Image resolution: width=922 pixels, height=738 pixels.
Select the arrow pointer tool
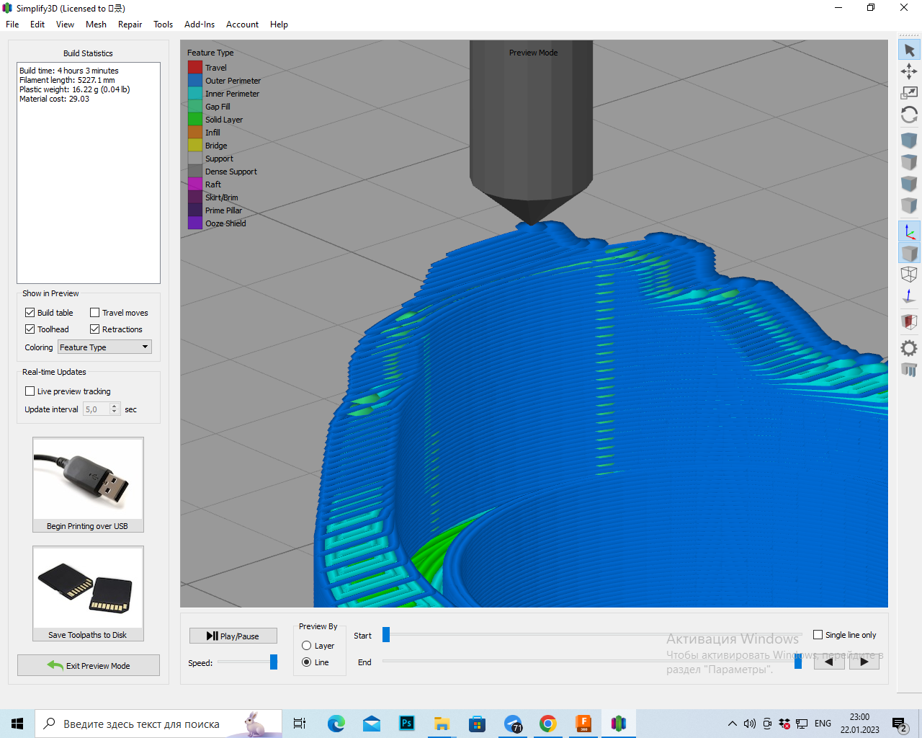pos(909,50)
